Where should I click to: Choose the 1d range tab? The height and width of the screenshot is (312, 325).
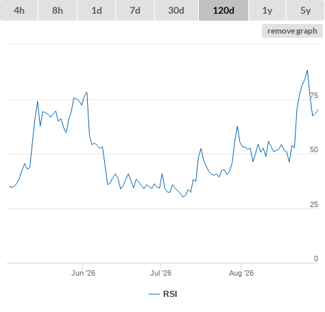(97, 10)
